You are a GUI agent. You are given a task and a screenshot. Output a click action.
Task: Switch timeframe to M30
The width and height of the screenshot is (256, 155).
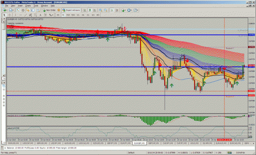[73, 15]
